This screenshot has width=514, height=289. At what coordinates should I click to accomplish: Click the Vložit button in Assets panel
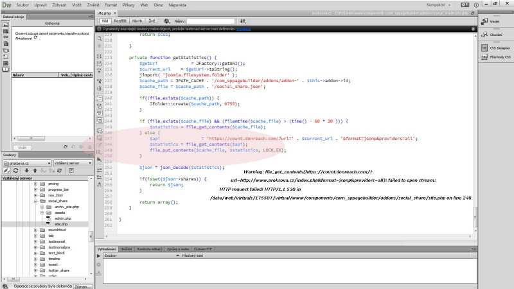pyautogui.click(x=22, y=148)
